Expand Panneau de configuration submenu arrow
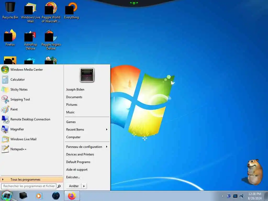Screen dimensions: 268x201 [x=107, y=147]
